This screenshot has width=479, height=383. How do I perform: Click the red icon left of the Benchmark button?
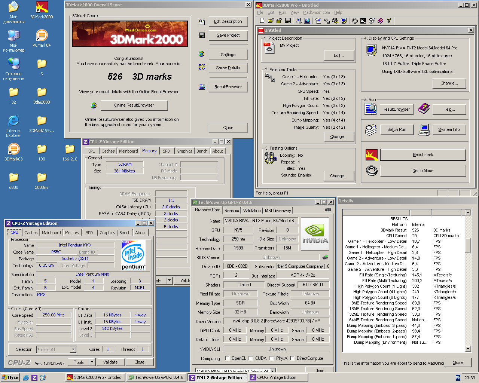(371, 154)
